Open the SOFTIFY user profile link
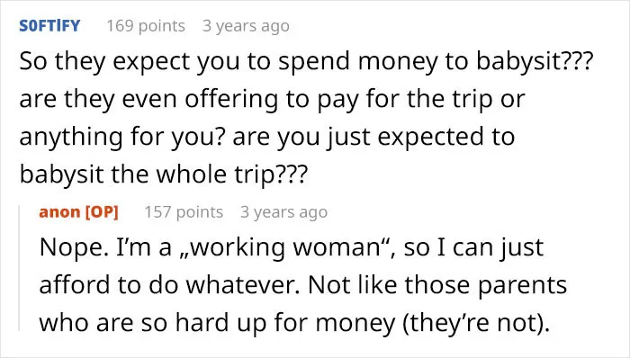Viewport: 630px width, 358px height. [49, 26]
